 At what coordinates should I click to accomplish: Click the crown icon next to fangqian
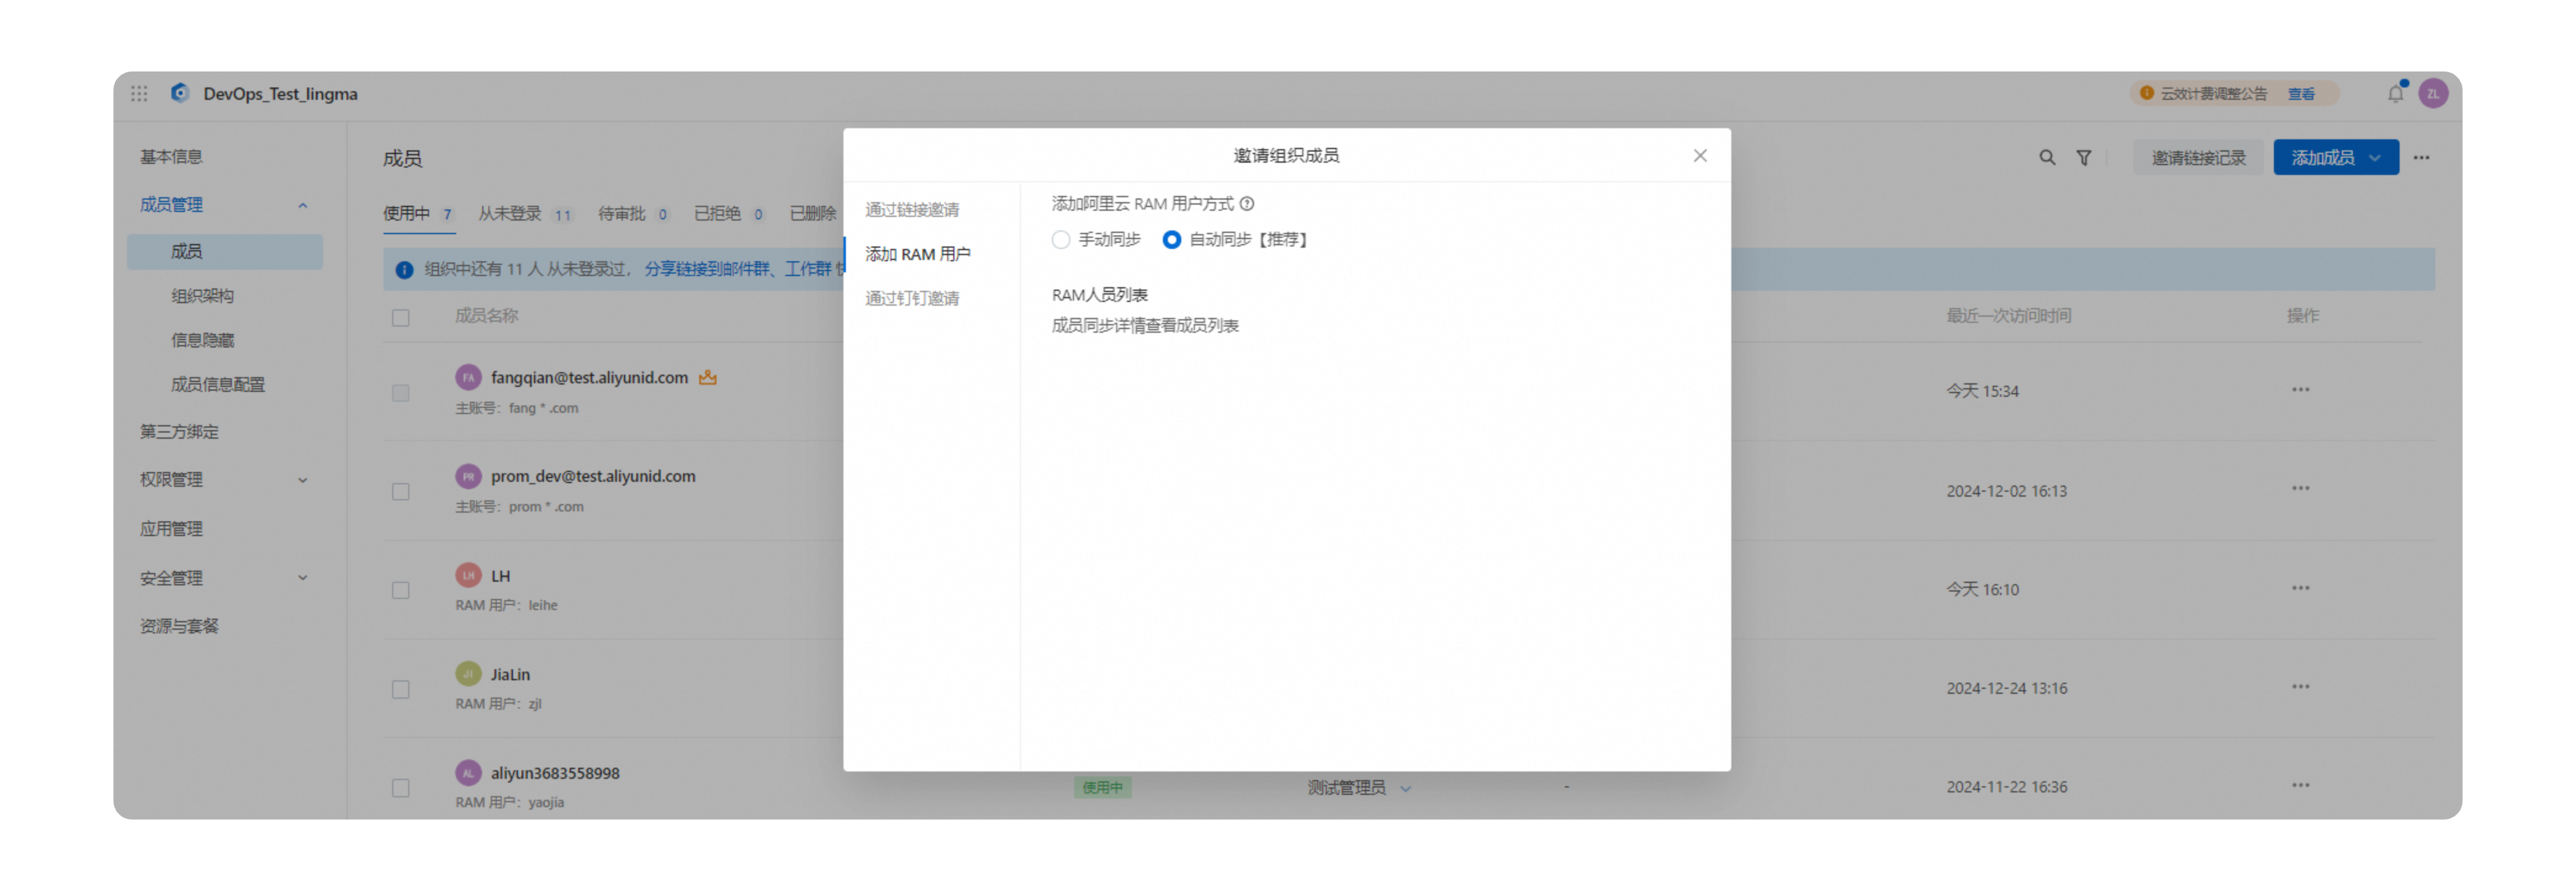[x=708, y=378]
